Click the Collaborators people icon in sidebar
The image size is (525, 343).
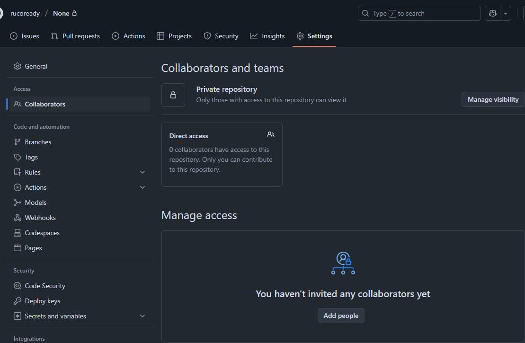[18, 104]
